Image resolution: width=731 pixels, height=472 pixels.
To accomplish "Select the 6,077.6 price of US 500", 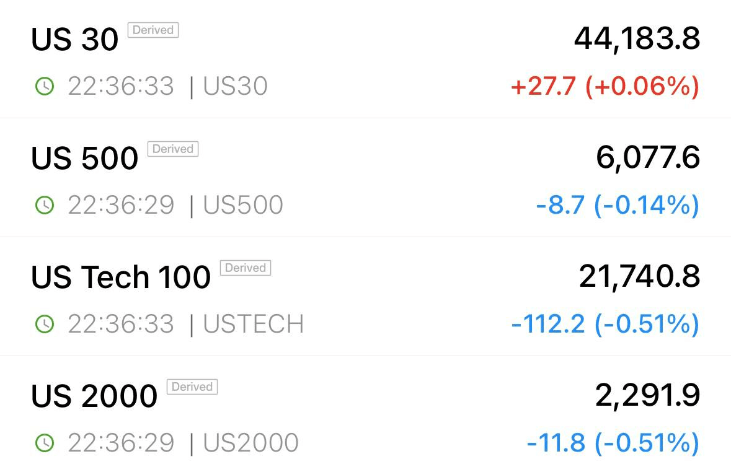I will point(648,158).
